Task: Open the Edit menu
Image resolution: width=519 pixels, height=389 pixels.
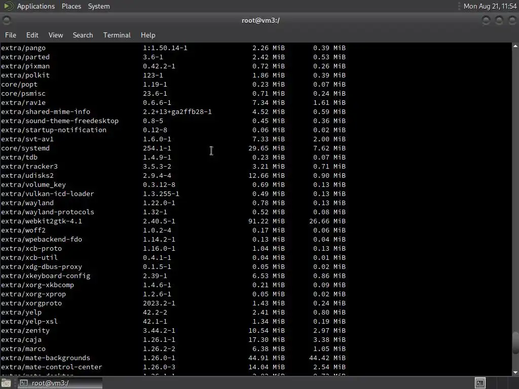Action: tap(32, 35)
